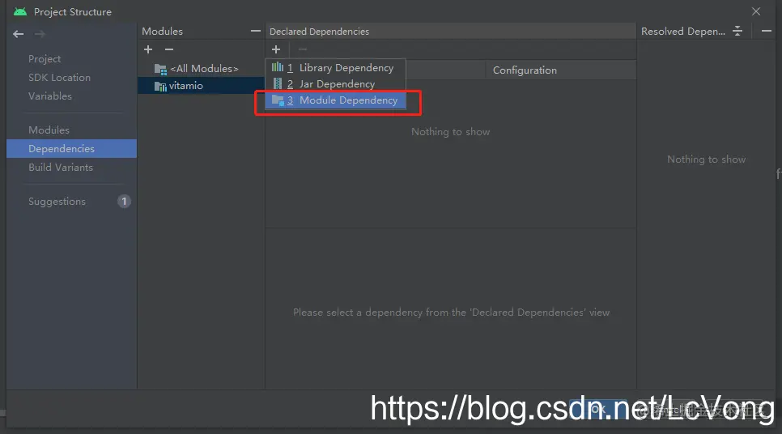Open the Variables page

tap(50, 96)
